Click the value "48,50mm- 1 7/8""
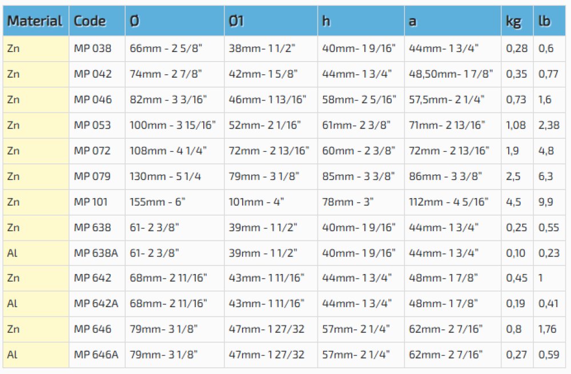Image resolution: width=571 pixels, height=374 pixels. pos(451,74)
